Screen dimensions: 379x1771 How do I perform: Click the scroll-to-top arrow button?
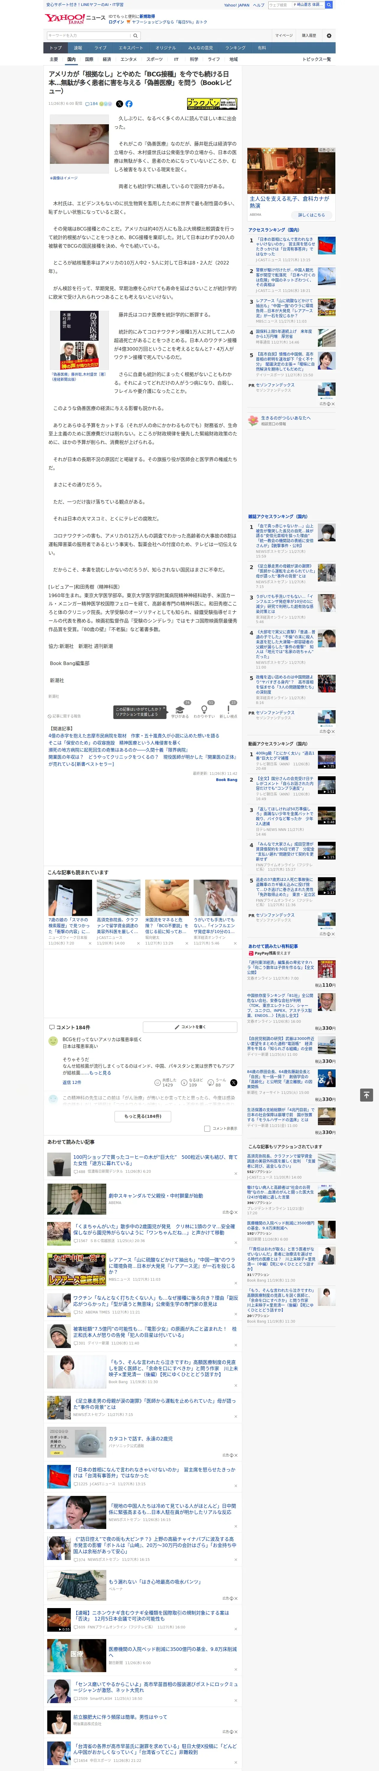(367, 1094)
